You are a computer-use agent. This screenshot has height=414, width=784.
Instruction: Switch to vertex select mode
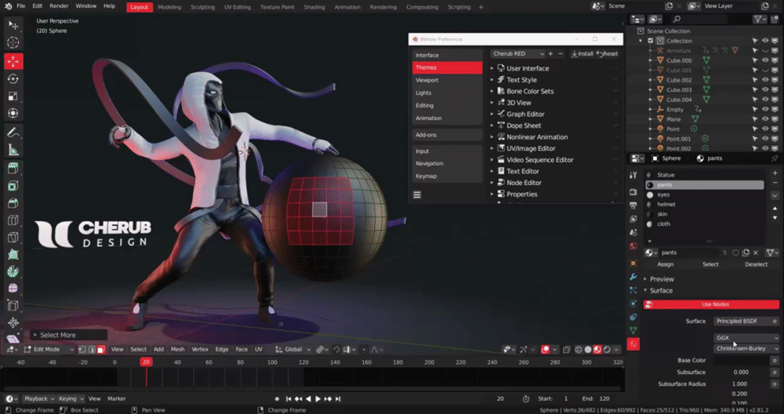point(82,350)
